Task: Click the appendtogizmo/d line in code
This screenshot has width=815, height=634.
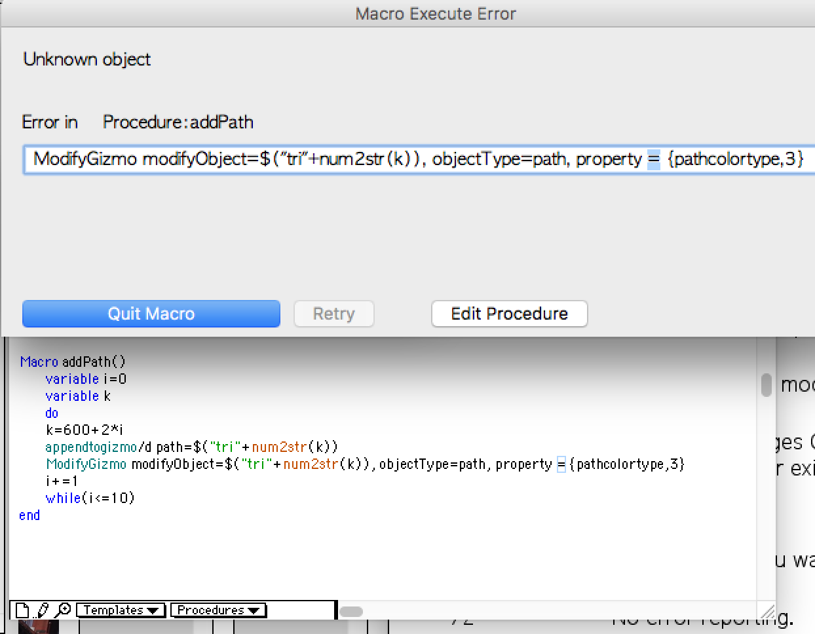Action: (192, 447)
